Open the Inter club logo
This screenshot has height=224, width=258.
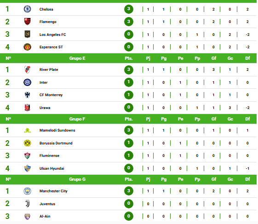(27, 82)
